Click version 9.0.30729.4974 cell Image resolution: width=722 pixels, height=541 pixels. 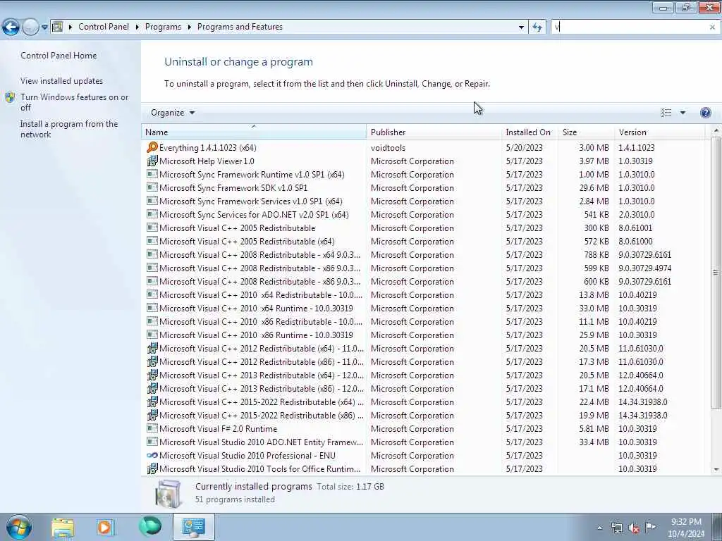coord(644,268)
